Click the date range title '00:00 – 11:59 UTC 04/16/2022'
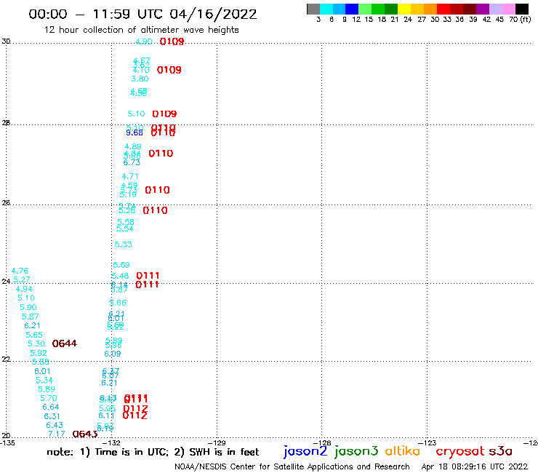538x473 pixels. pyautogui.click(x=142, y=14)
